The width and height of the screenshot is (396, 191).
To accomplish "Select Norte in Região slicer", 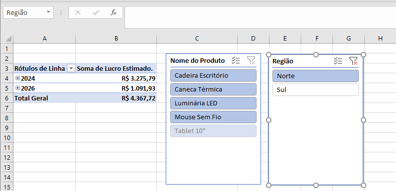I will [316, 76].
